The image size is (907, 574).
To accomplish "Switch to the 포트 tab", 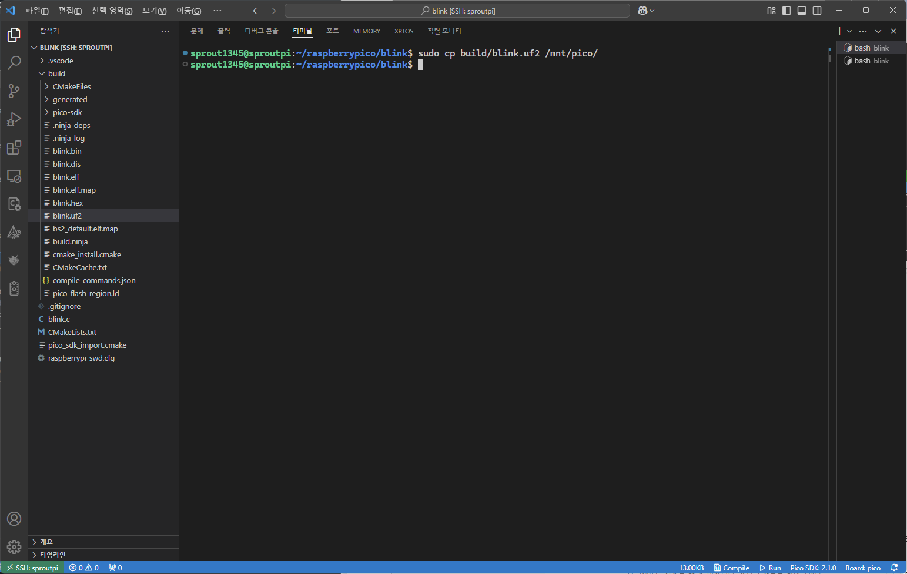I will [333, 31].
